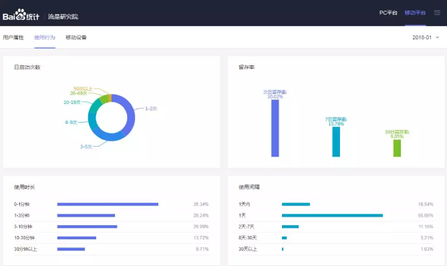Image resolution: width=447 pixels, height=266 pixels.
Task: Select the 3-10分钟 duration bar
Action: [88, 227]
